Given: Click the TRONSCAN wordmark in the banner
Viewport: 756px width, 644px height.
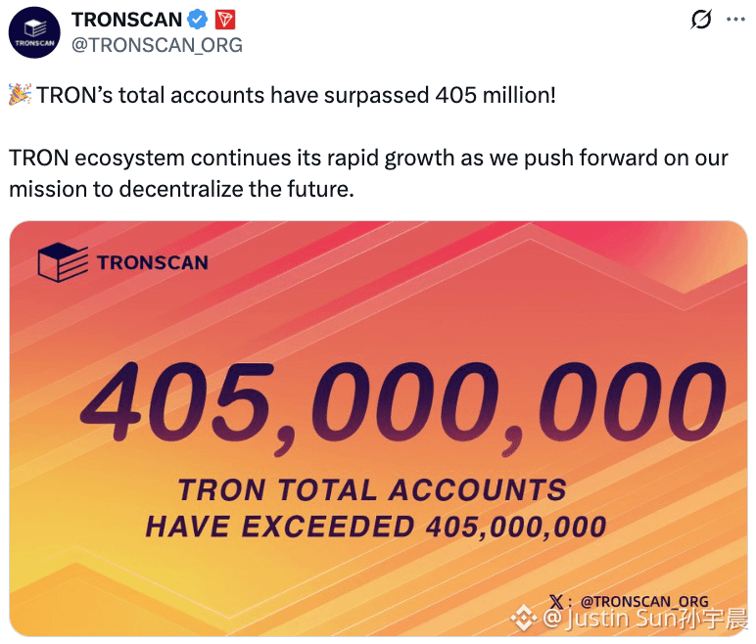Looking at the screenshot, I should 153,262.
